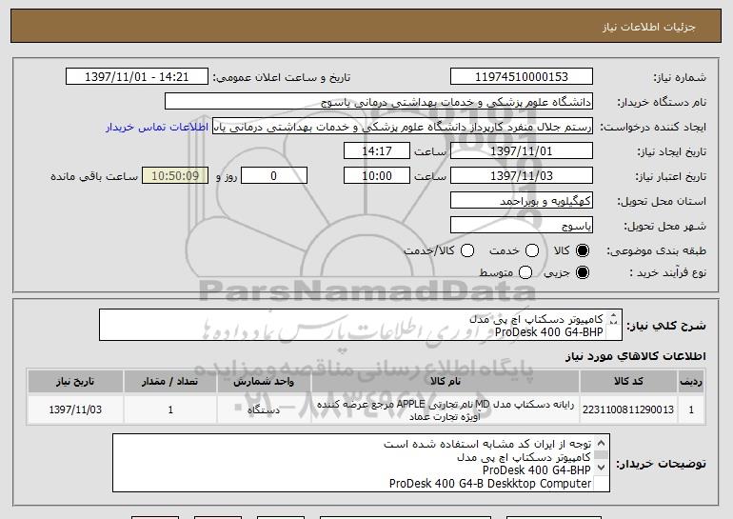Click the جزئیات اطلاعات نیاز header title

click(649, 27)
